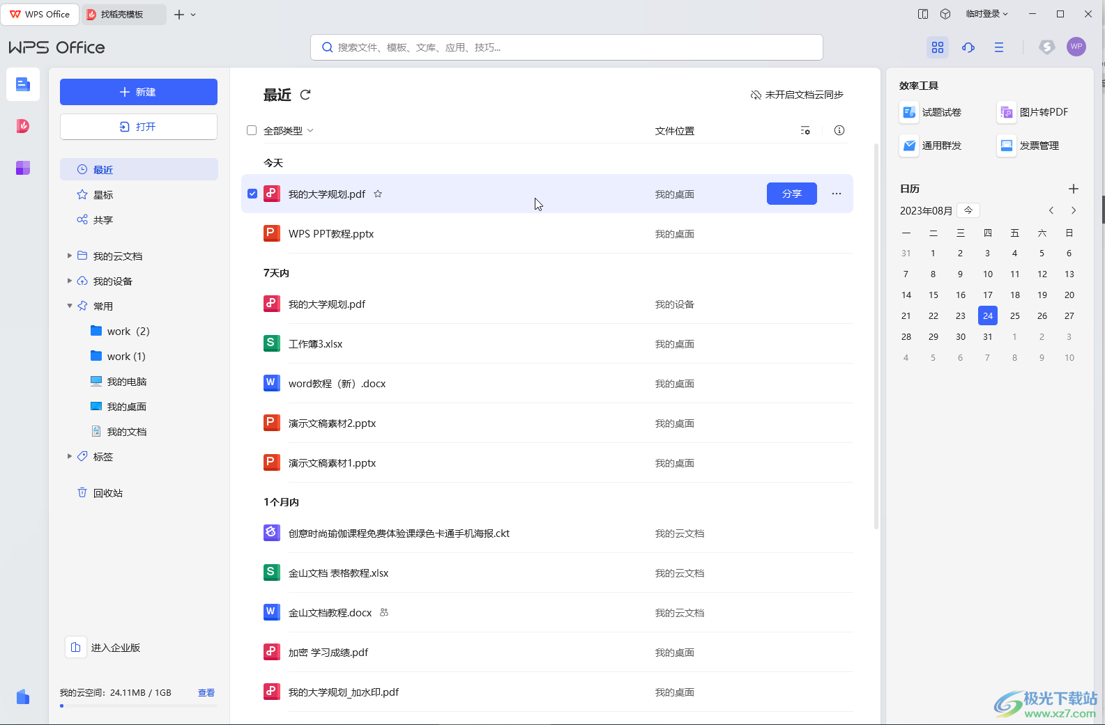
Task: Expand the 标签 tree node
Action: pyautogui.click(x=69, y=456)
